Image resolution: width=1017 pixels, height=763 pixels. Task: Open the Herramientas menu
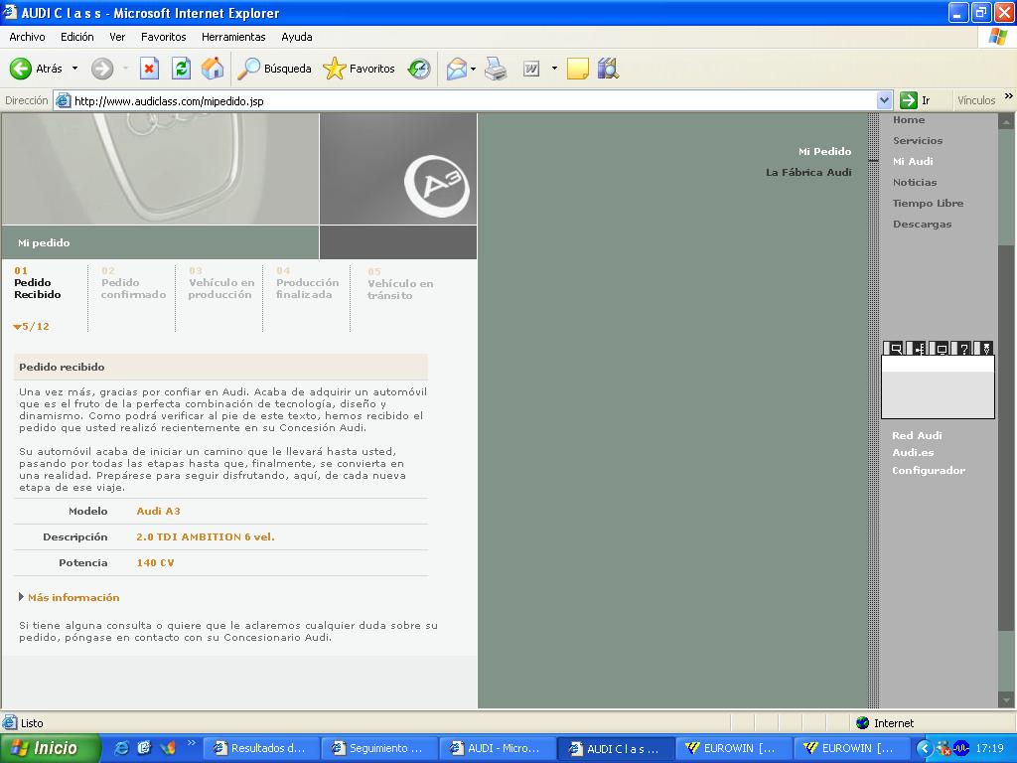click(x=233, y=37)
